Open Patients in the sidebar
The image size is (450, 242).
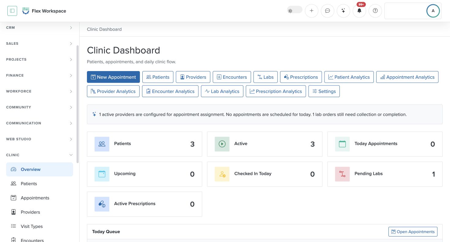coord(39,184)
